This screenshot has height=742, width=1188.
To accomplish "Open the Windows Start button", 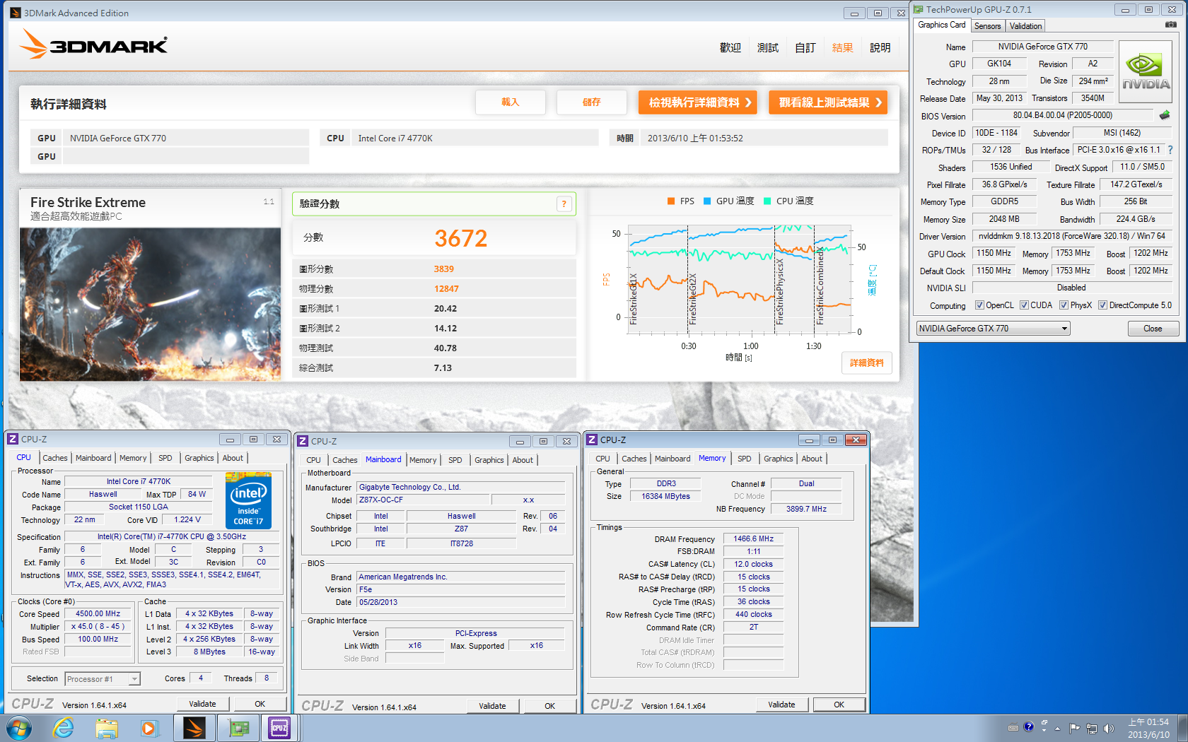I will [x=19, y=728].
